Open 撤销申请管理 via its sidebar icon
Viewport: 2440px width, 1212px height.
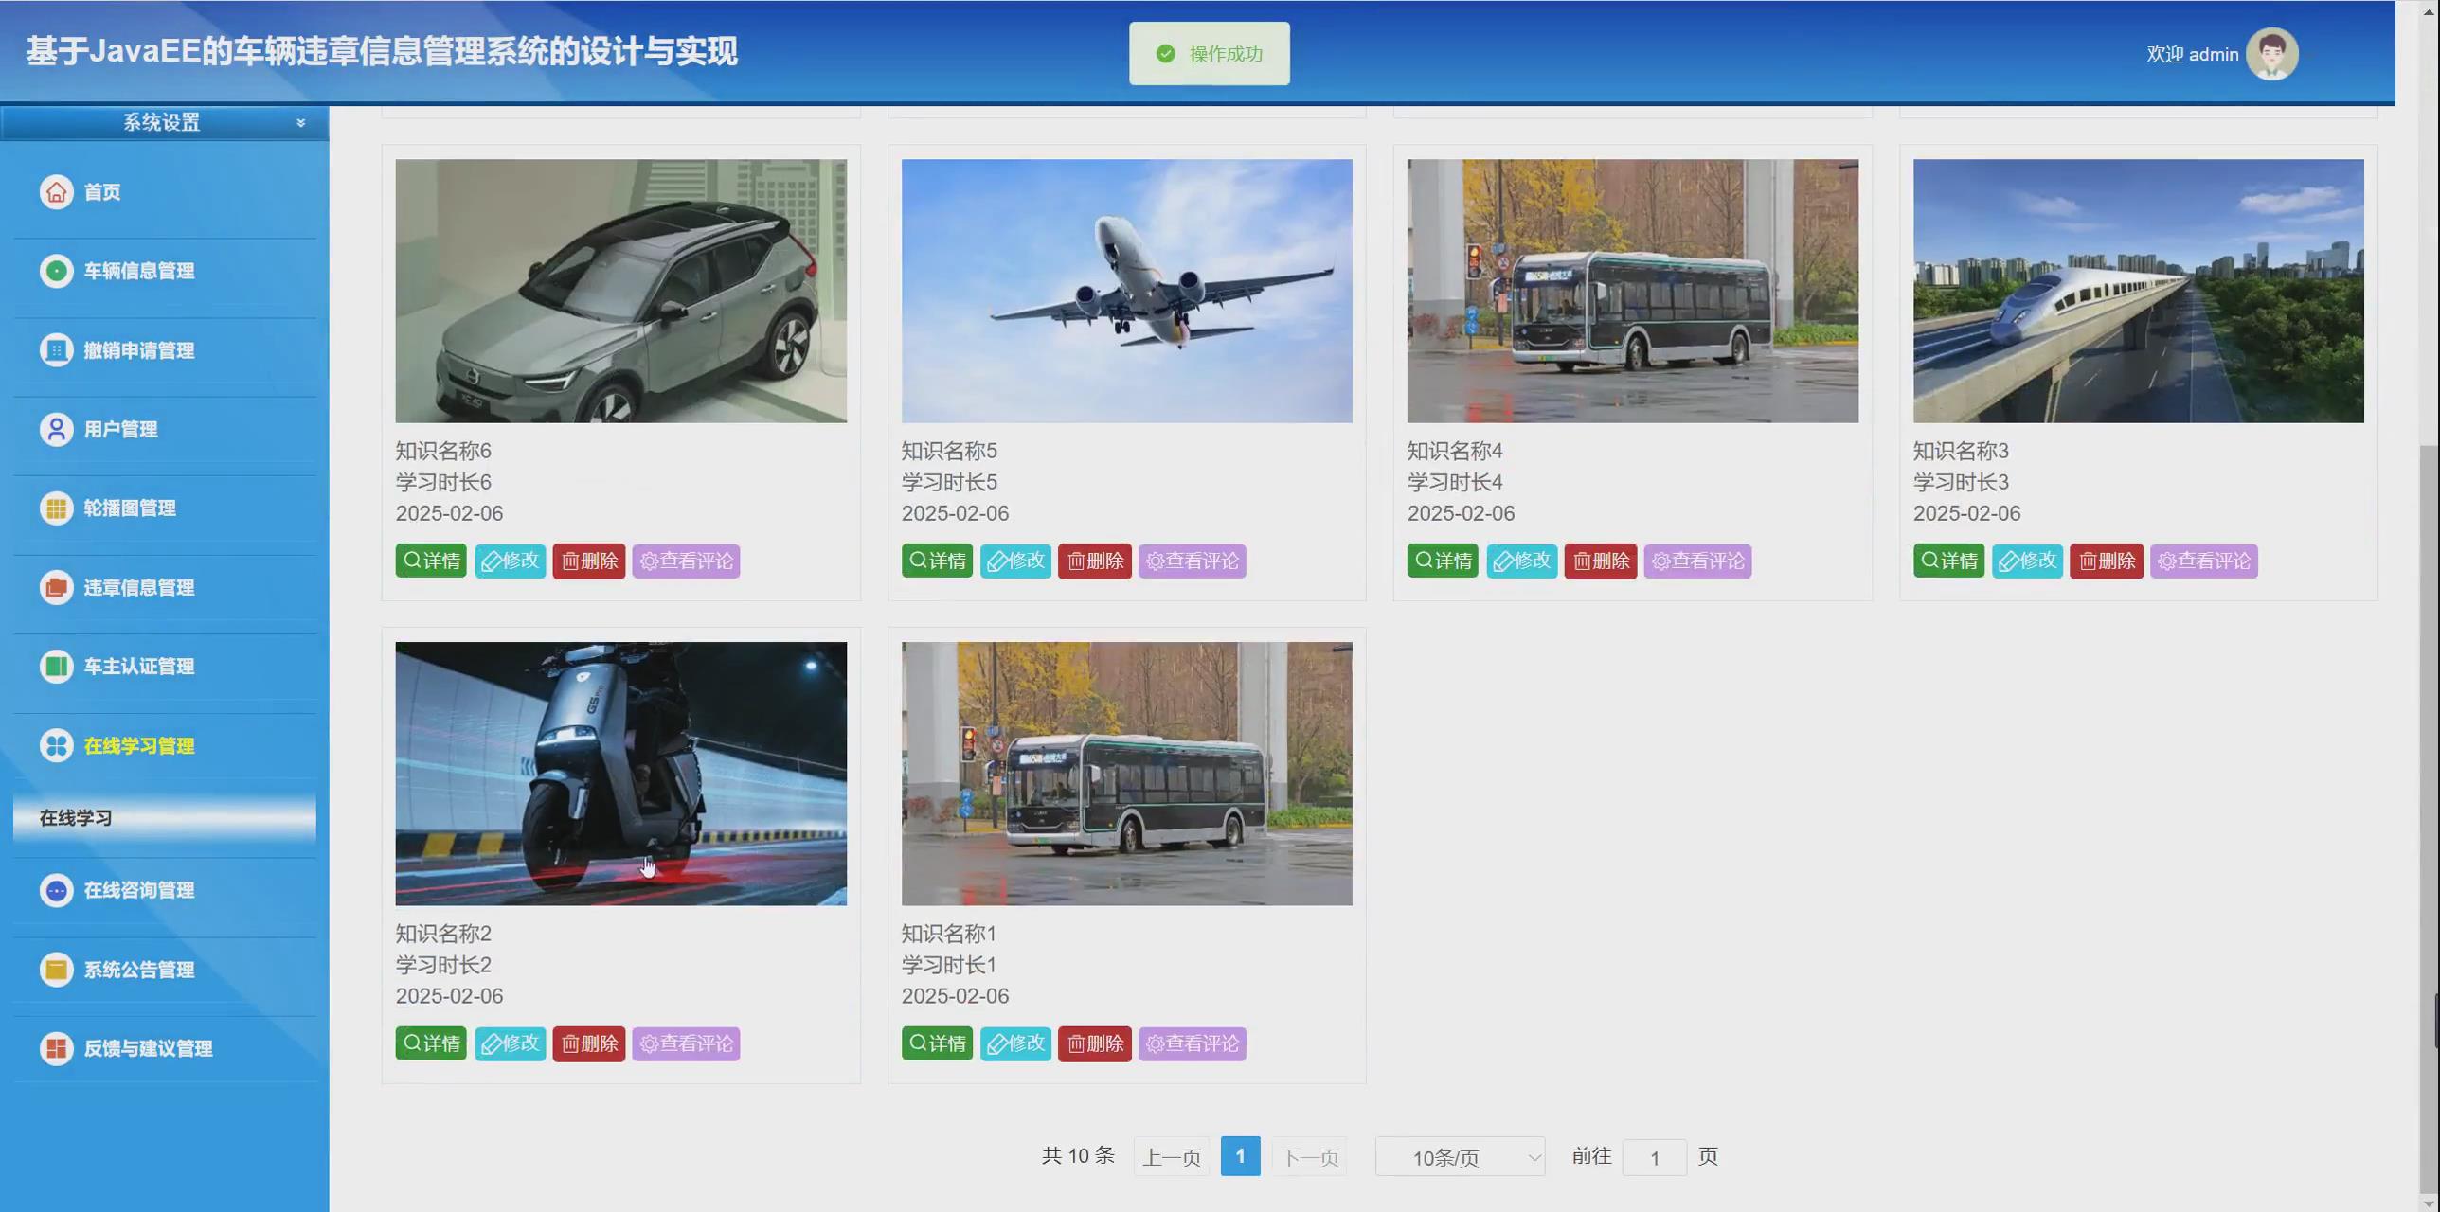[x=56, y=350]
